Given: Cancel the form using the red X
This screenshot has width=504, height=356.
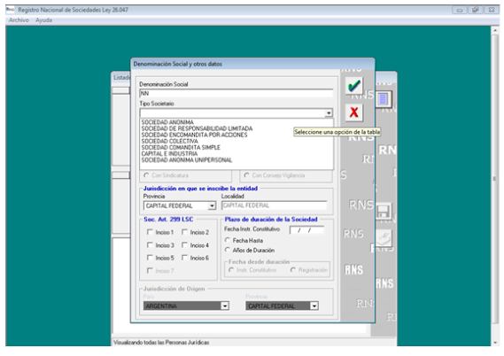Looking at the screenshot, I should [x=354, y=112].
